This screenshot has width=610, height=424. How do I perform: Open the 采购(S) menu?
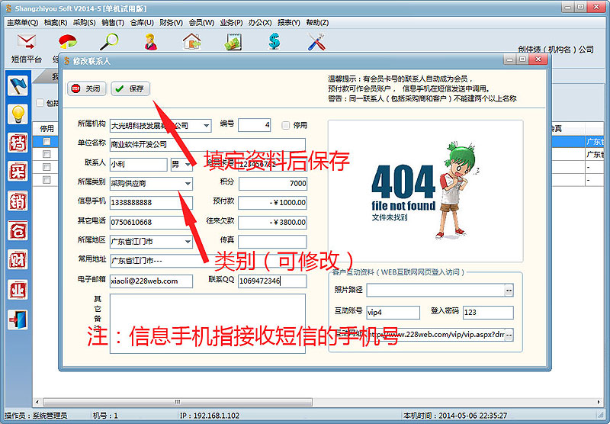point(85,23)
